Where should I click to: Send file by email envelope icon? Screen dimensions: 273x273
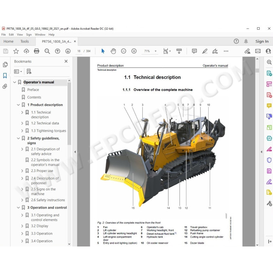258,51
